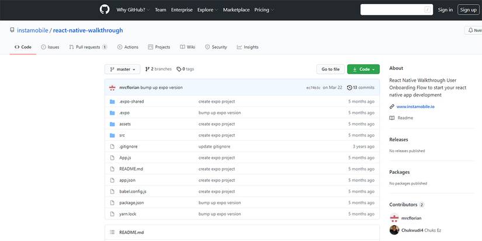
Task: Click mrcflorian avatar in commit header
Action: (112, 88)
